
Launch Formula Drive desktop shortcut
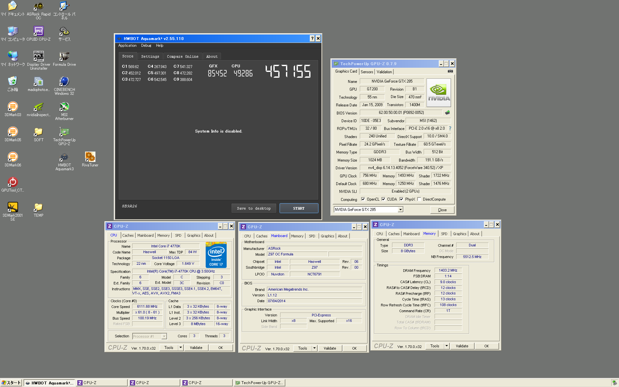pyautogui.click(x=64, y=59)
